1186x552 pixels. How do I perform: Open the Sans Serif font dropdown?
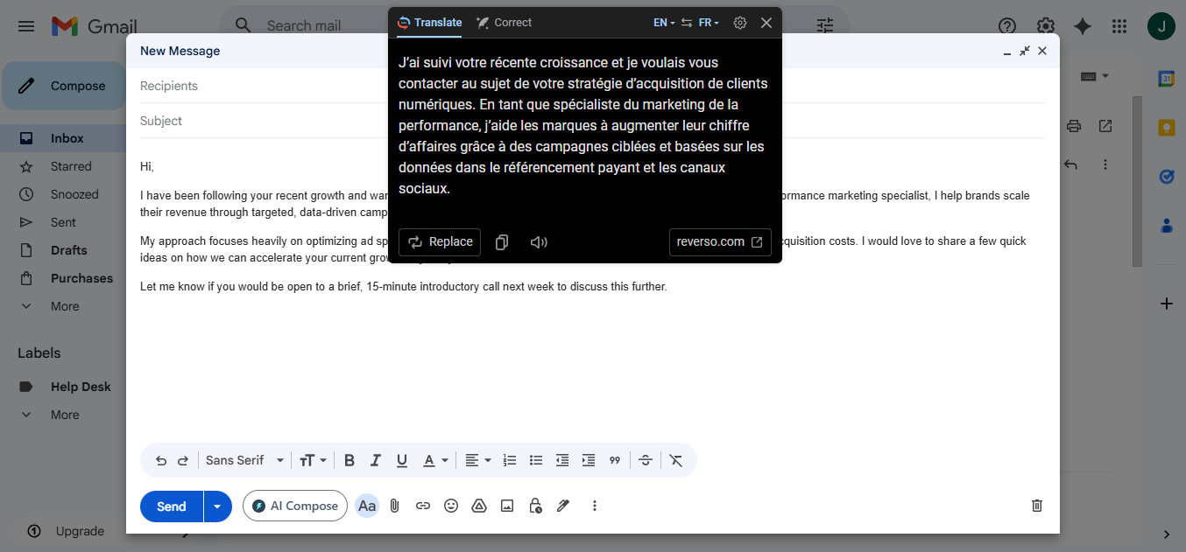(245, 460)
